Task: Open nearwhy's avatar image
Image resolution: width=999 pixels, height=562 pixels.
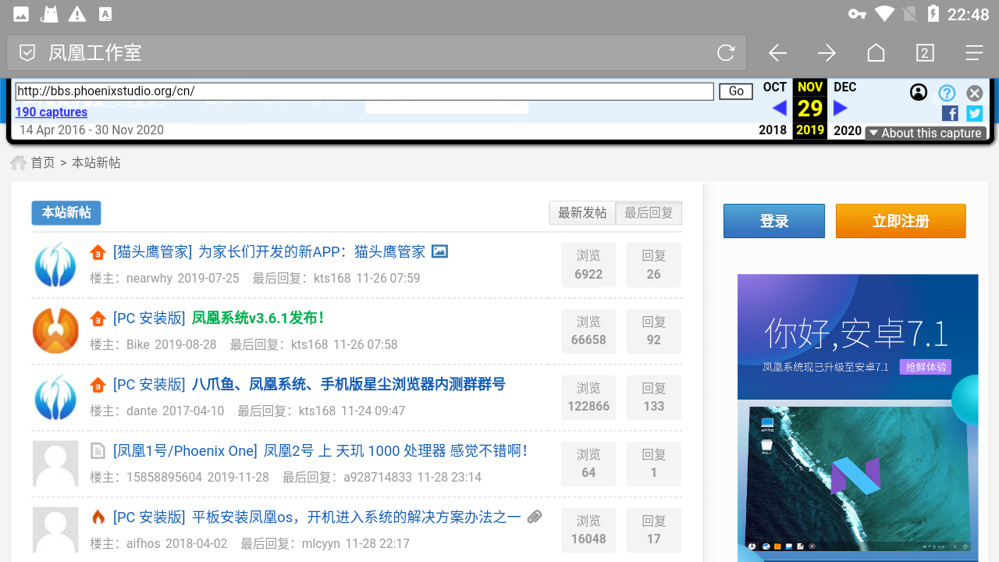Action: click(x=55, y=265)
